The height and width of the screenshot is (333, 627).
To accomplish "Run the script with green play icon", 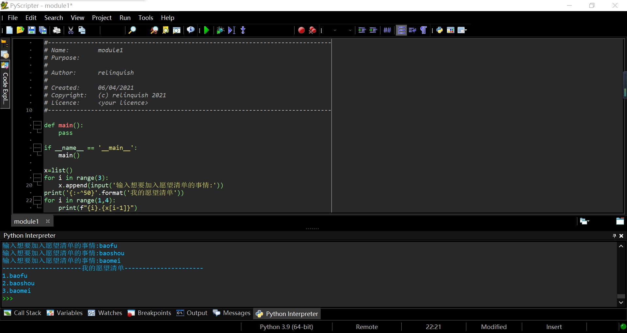I will click(x=206, y=30).
